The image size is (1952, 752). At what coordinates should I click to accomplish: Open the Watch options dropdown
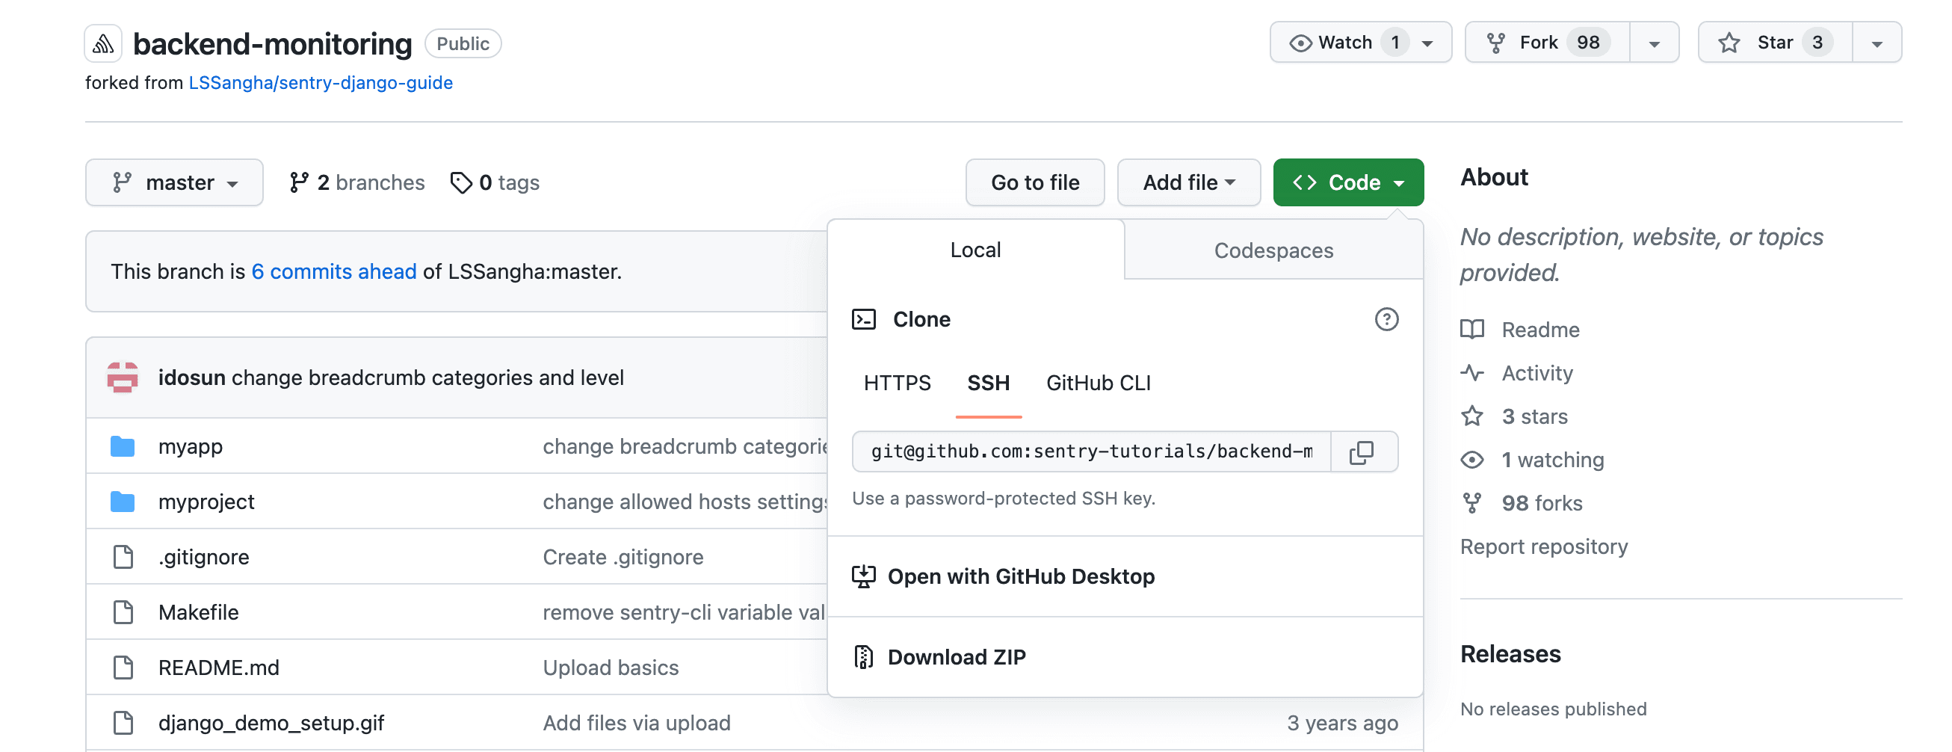point(1427,43)
